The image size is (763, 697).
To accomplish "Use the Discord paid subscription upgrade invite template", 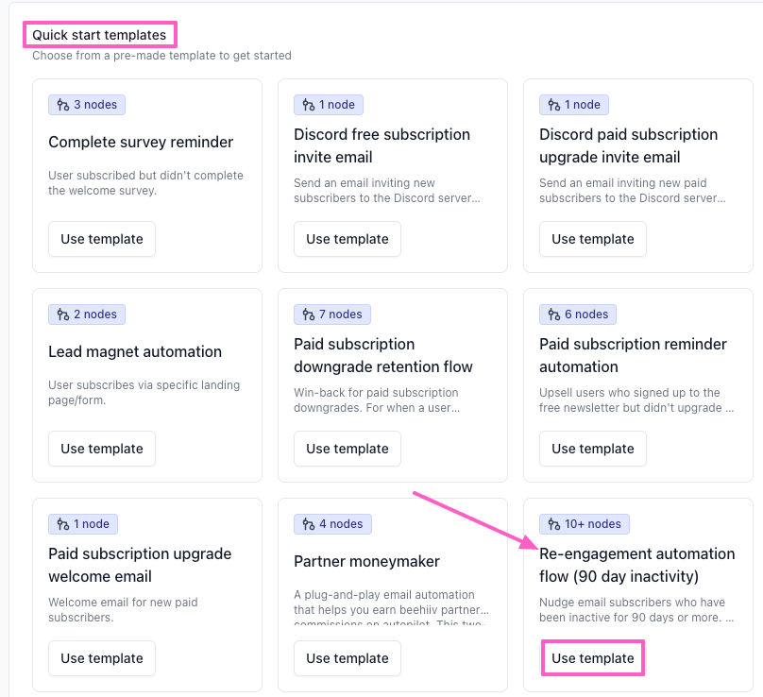I will [x=593, y=239].
